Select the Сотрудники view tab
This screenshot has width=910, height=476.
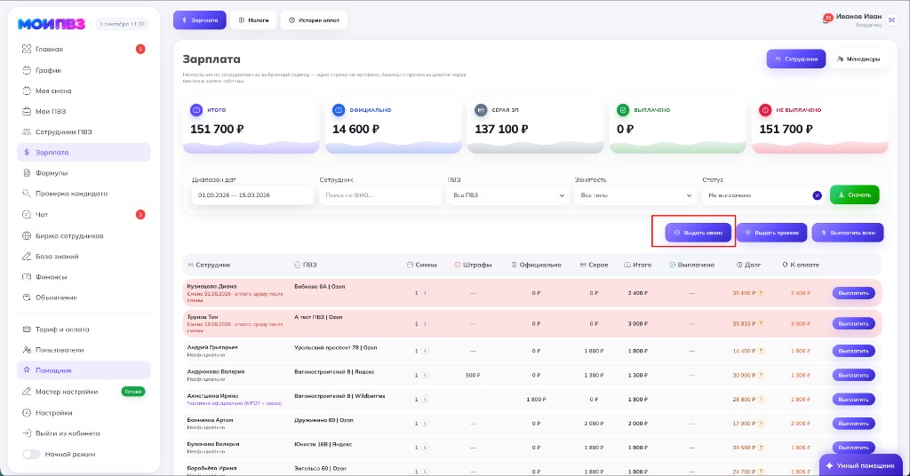pyautogui.click(x=796, y=59)
